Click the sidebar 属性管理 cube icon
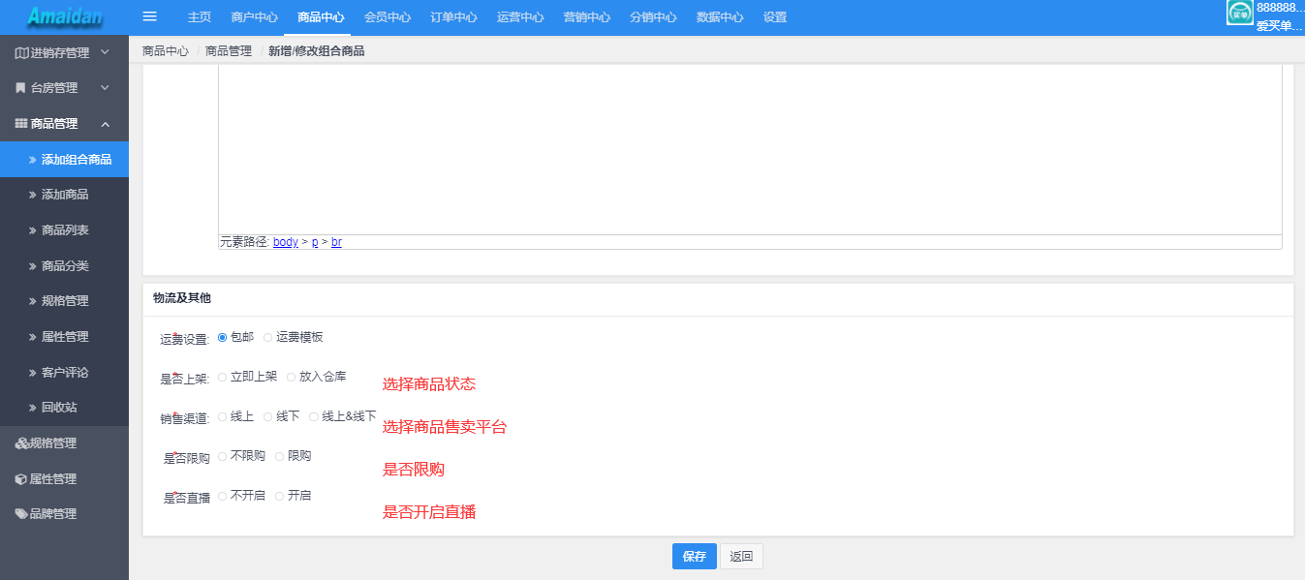Viewport: 1305px width, 580px height. 21,479
